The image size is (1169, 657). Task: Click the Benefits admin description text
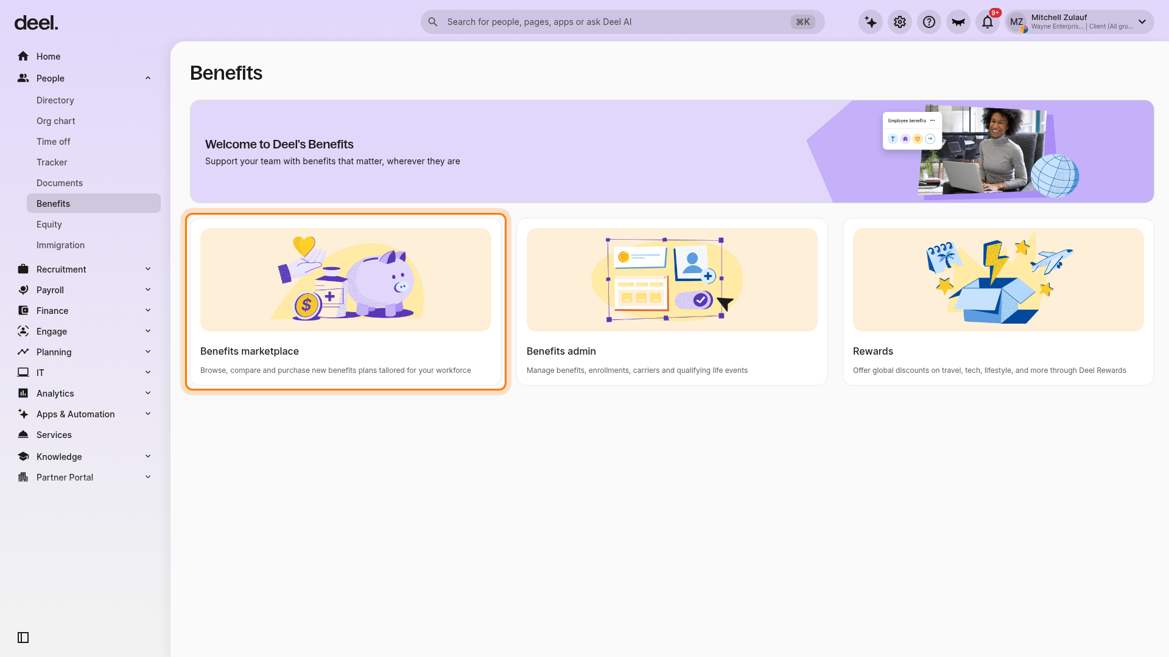637,370
